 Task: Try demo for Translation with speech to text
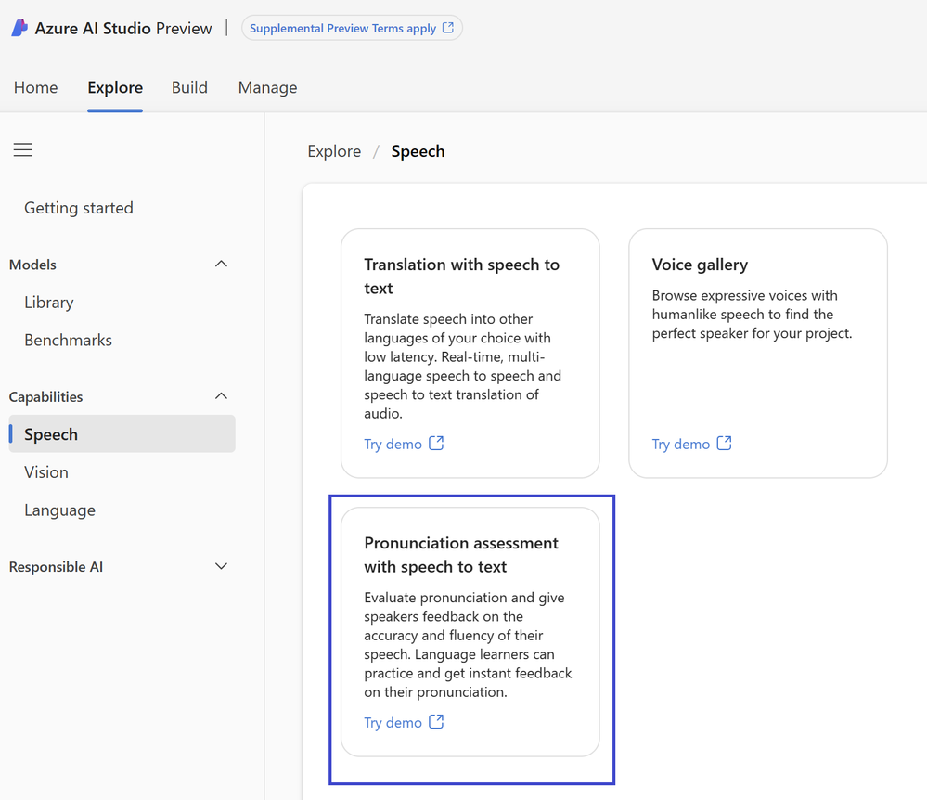[393, 445]
